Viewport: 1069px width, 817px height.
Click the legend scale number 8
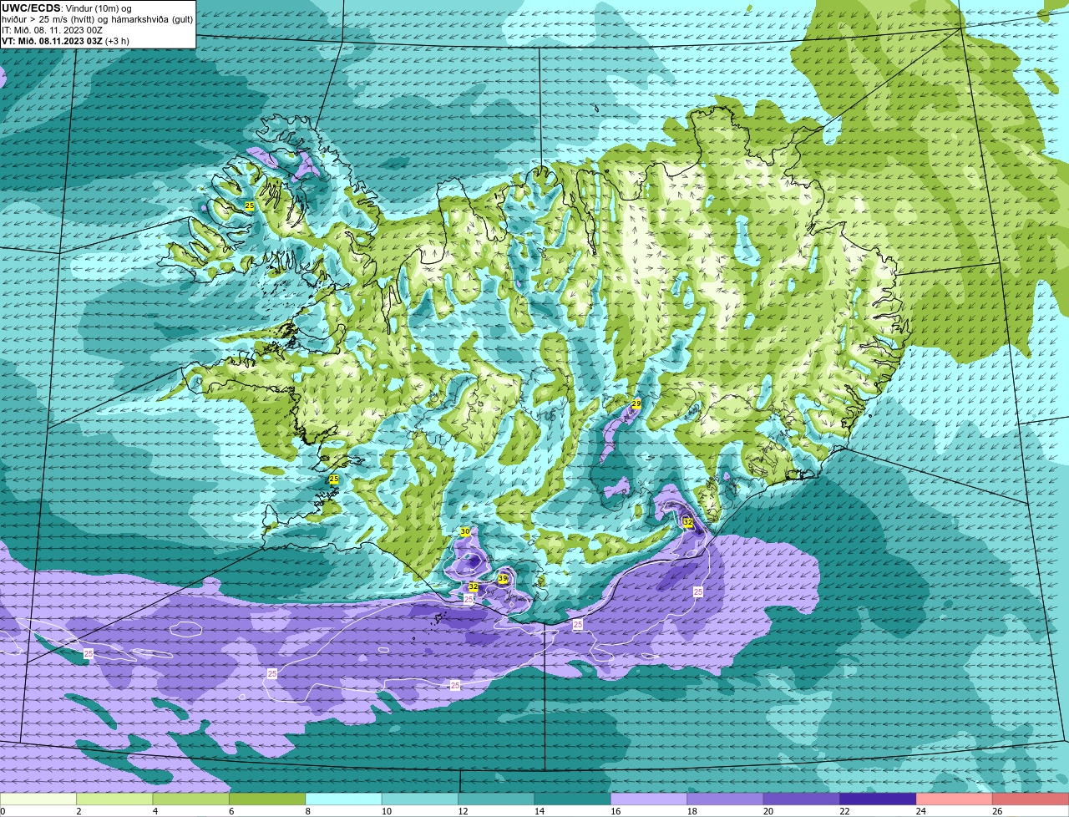(x=307, y=811)
